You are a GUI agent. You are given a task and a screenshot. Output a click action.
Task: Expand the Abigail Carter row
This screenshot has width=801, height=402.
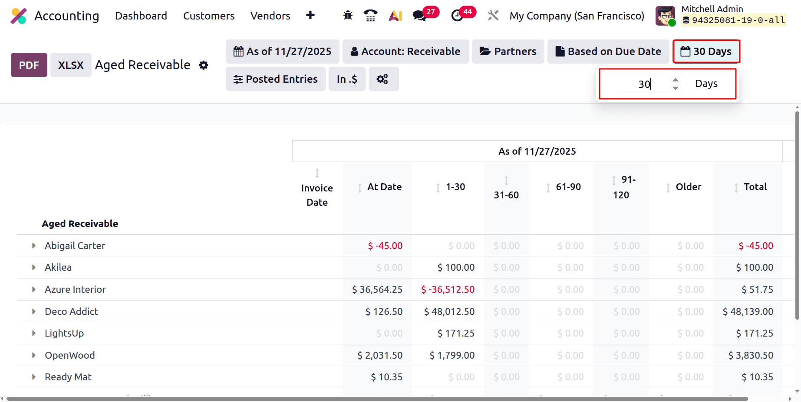click(x=34, y=246)
